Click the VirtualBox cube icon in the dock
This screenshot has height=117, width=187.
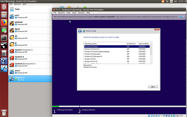coord(4,61)
